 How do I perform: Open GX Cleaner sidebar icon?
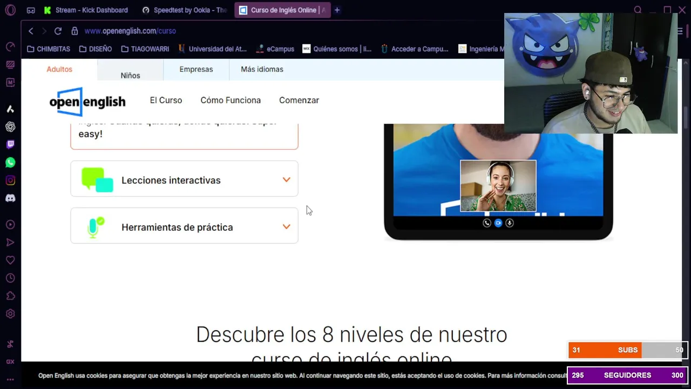point(10,65)
